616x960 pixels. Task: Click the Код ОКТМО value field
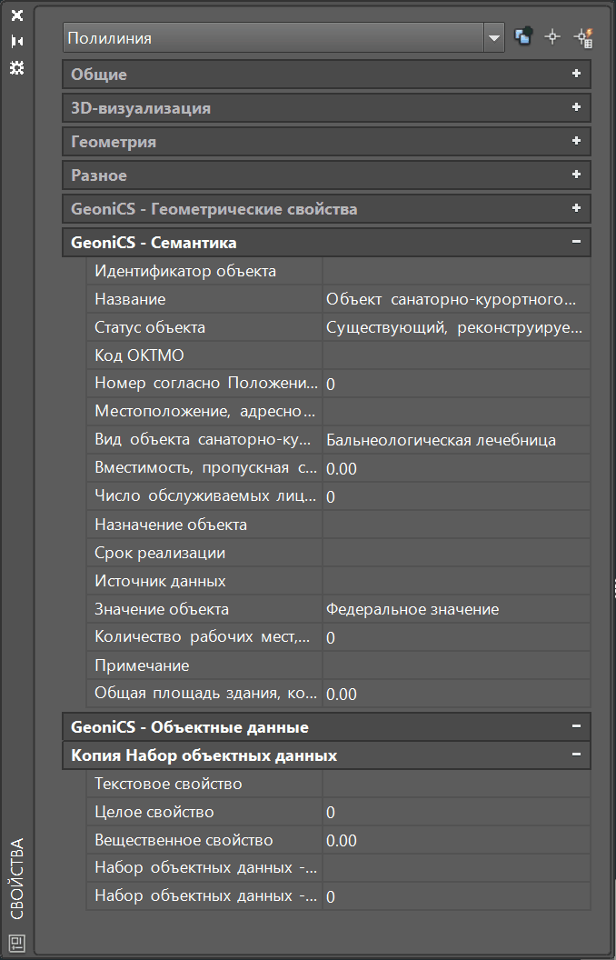point(456,355)
